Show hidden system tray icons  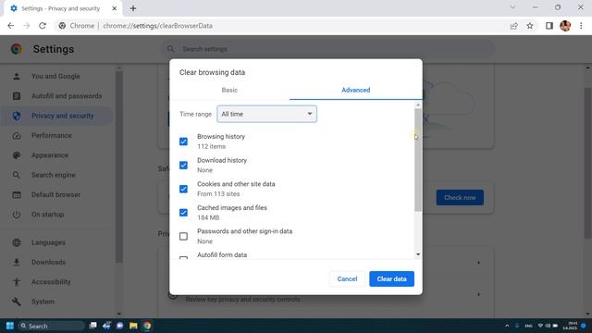[507, 326]
